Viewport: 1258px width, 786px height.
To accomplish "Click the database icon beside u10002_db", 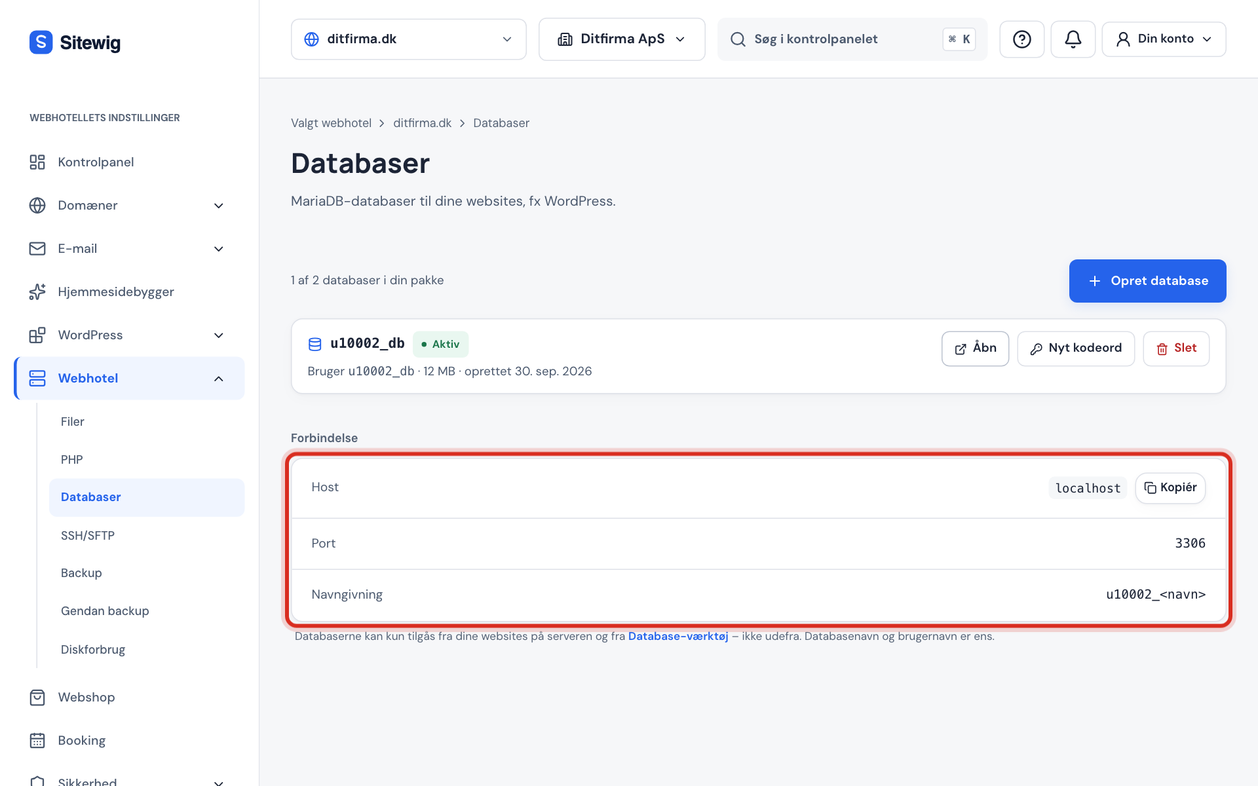I will [315, 344].
